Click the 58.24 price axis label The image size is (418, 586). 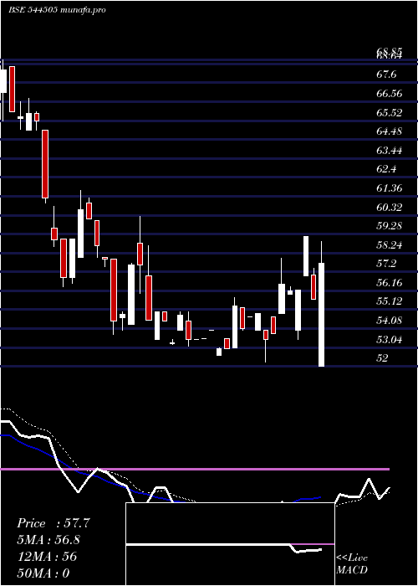[390, 245]
